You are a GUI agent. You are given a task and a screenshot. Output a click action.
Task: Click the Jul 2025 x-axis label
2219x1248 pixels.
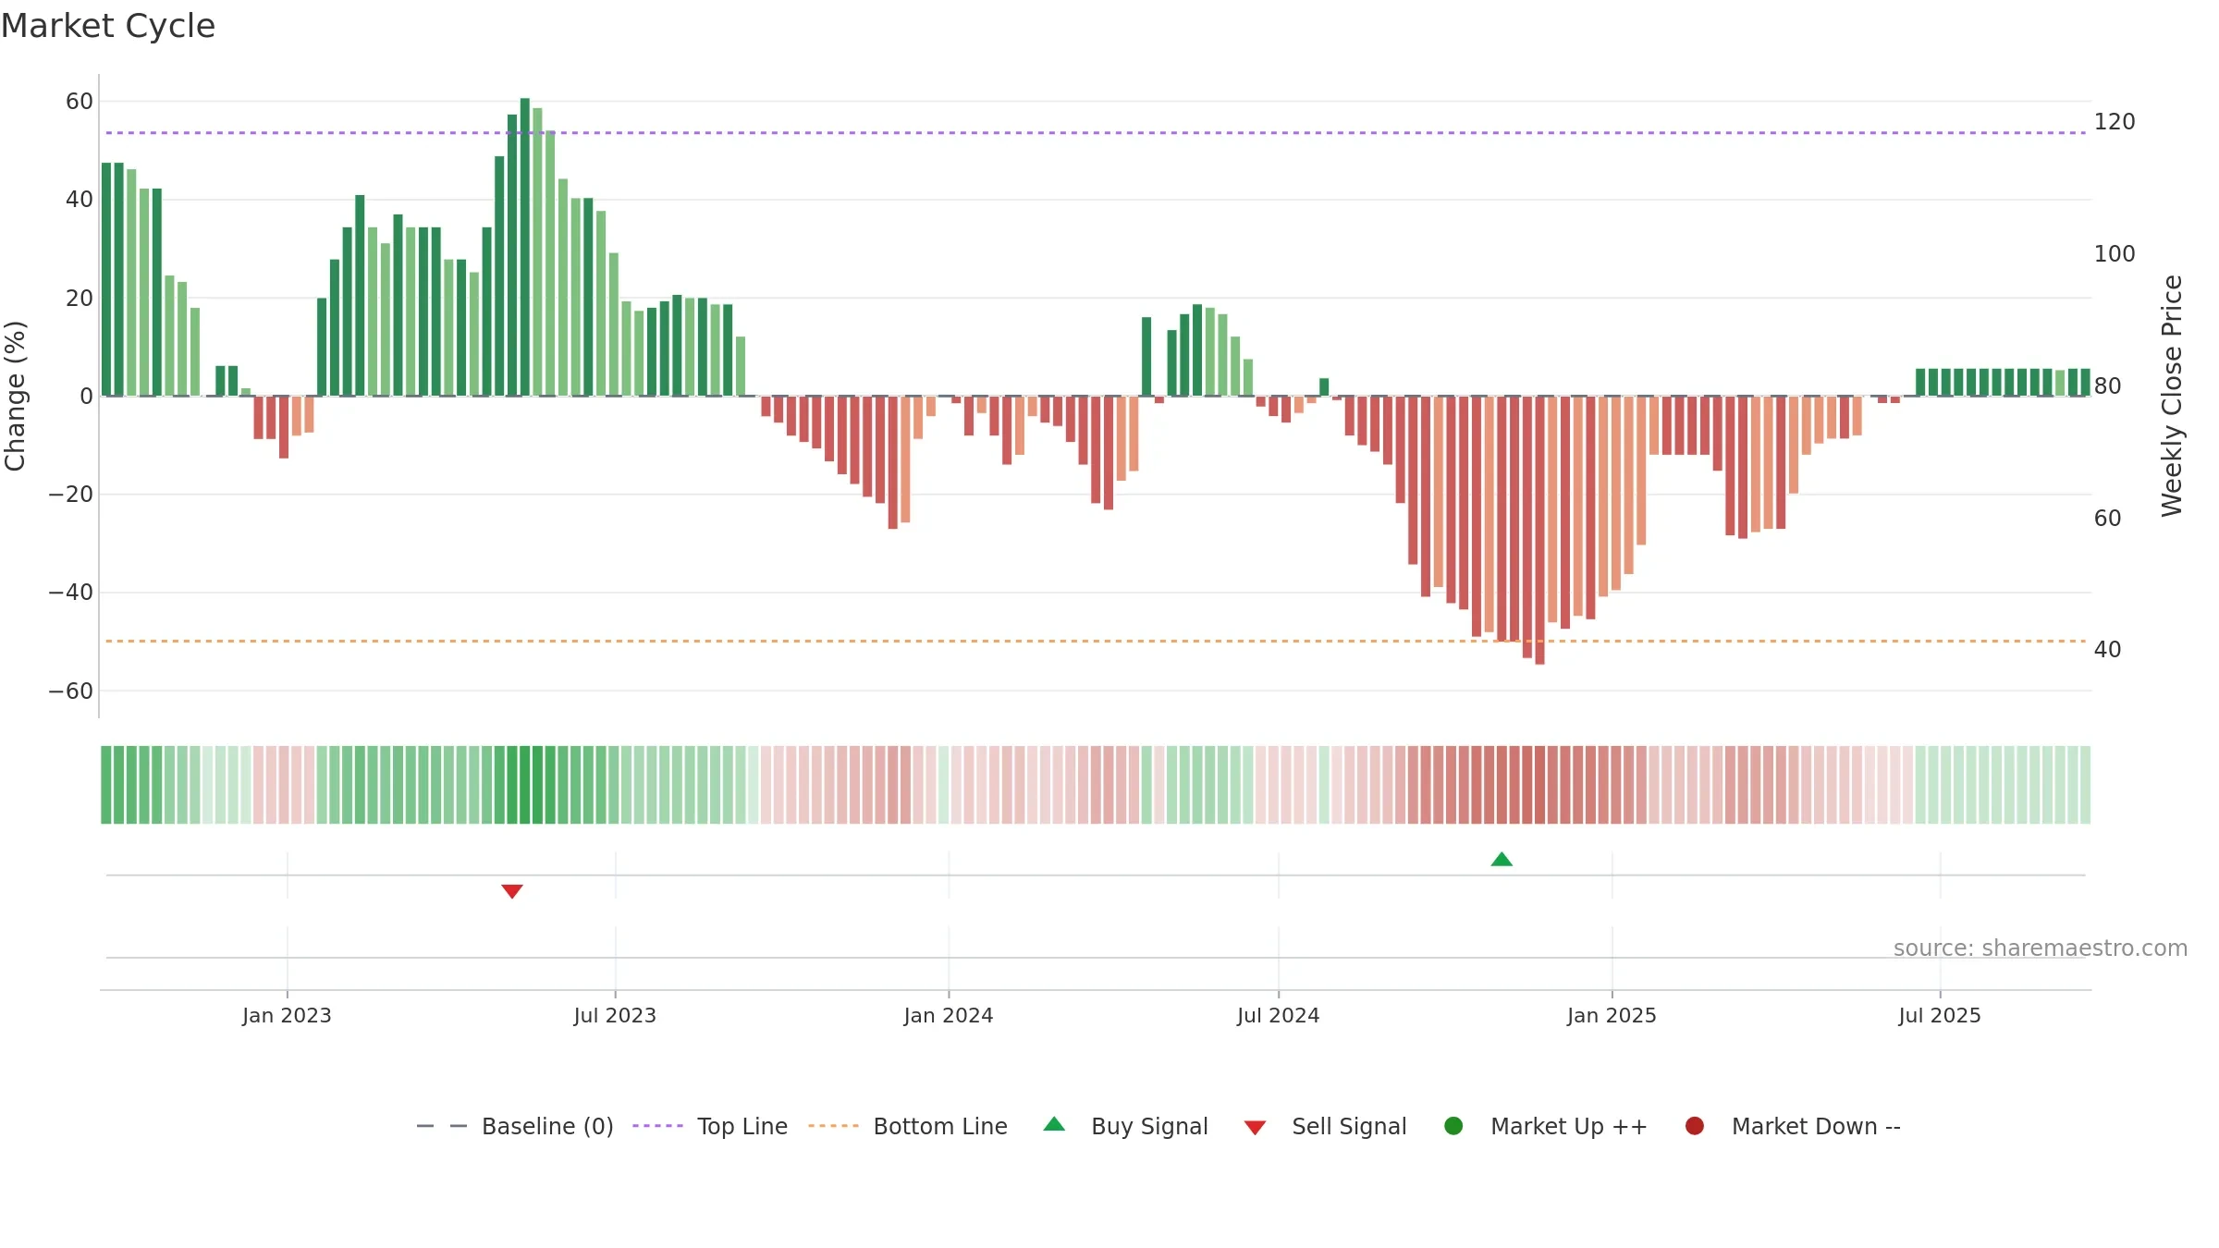click(x=1940, y=1015)
